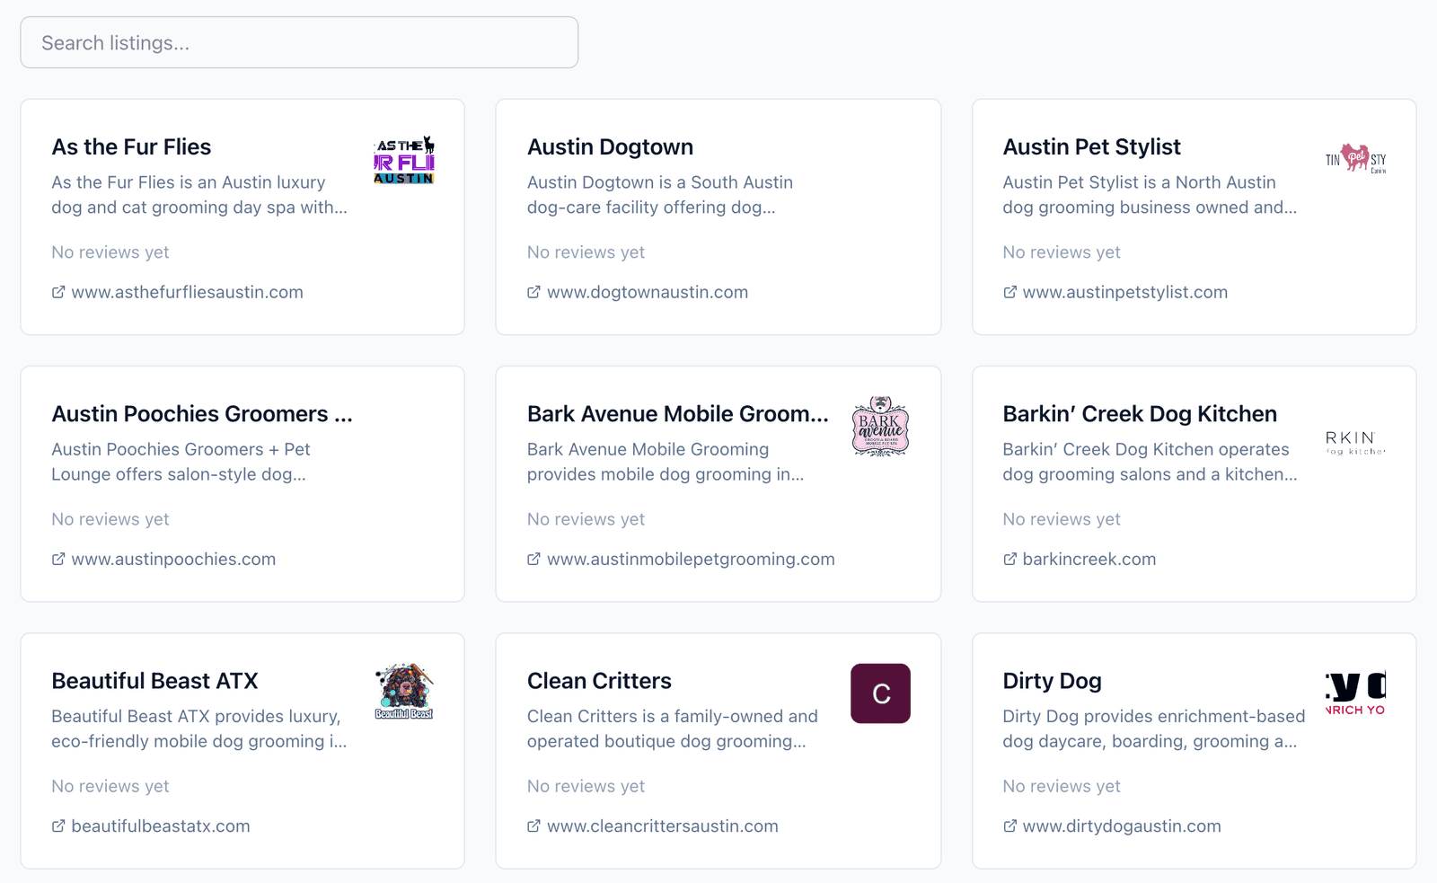Click the Austin Poochies Groomers description text
The height and width of the screenshot is (883, 1437).
(181, 462)
